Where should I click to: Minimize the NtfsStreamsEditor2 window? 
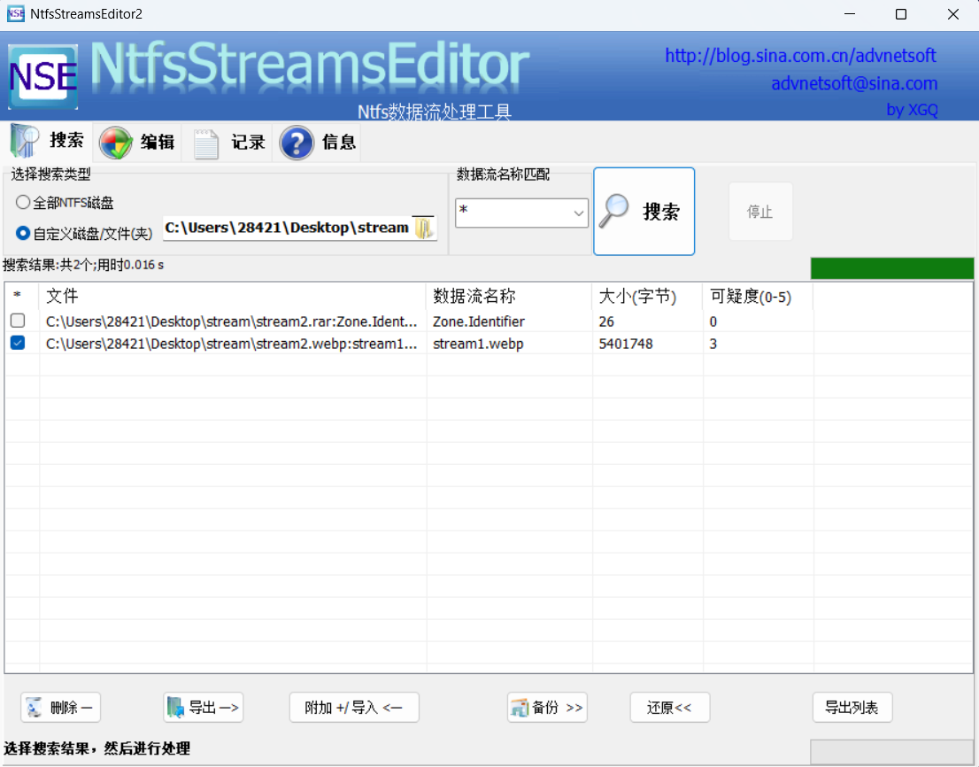[x=850, y=14]
